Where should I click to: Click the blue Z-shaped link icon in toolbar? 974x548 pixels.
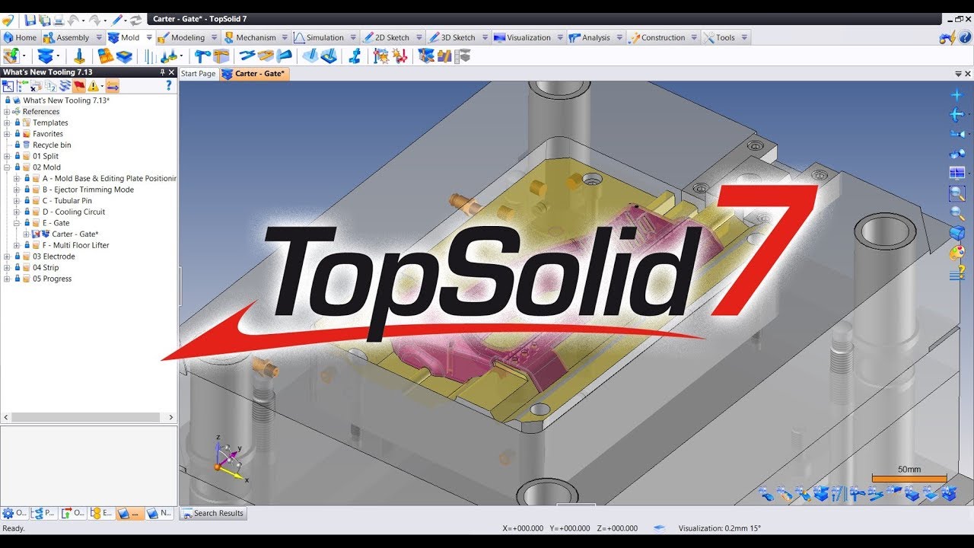(x=355, y=56)
